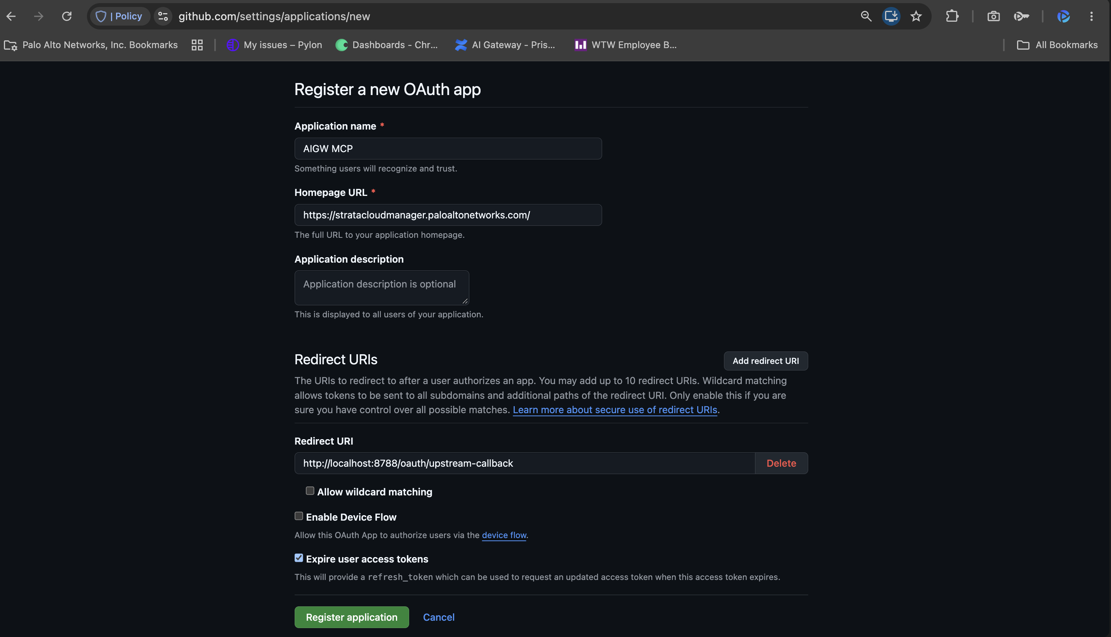Open the My issues – Pylon bookmark
This screenshot has width=1111, height=637.
click(x=274, y=45)
